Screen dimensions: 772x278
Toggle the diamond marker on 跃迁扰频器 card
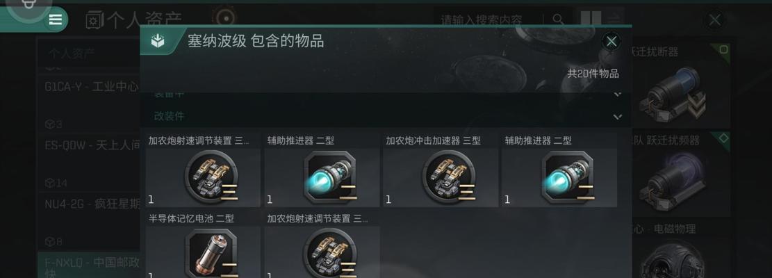click(723, 138)
